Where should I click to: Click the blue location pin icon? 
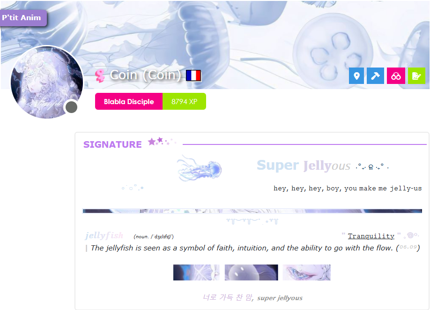[356, 76]
